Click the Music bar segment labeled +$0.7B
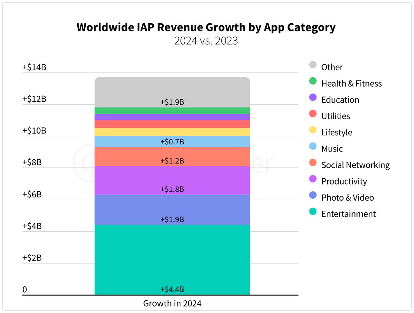Viewport: 414px width, 313px height. point(172,141)
